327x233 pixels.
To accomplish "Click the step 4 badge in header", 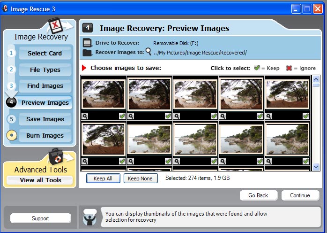I will 88,28.
